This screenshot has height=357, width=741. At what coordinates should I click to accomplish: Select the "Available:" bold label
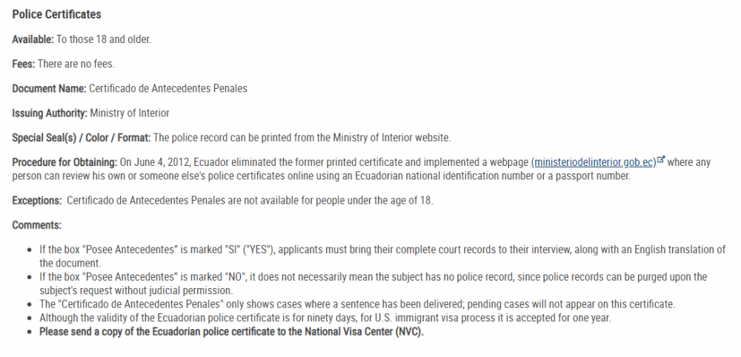pyautogui.click(x=33, y=40)
